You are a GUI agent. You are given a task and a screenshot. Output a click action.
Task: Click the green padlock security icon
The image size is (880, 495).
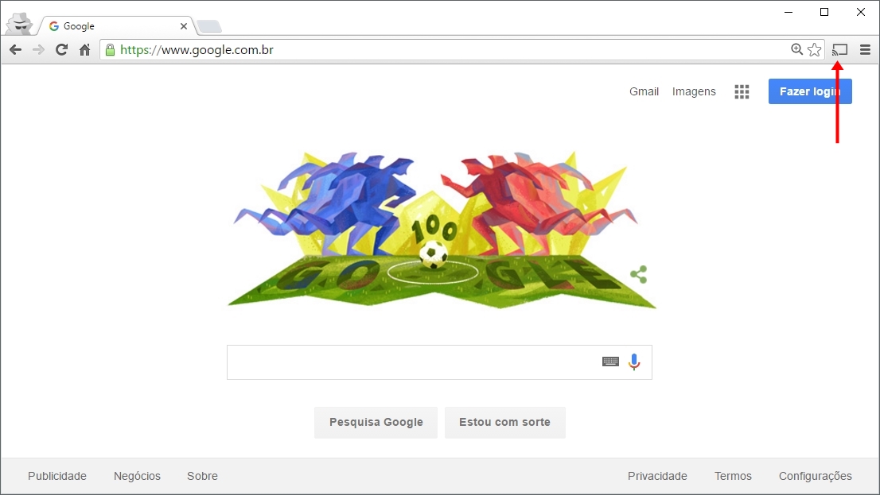coord(110,50)
